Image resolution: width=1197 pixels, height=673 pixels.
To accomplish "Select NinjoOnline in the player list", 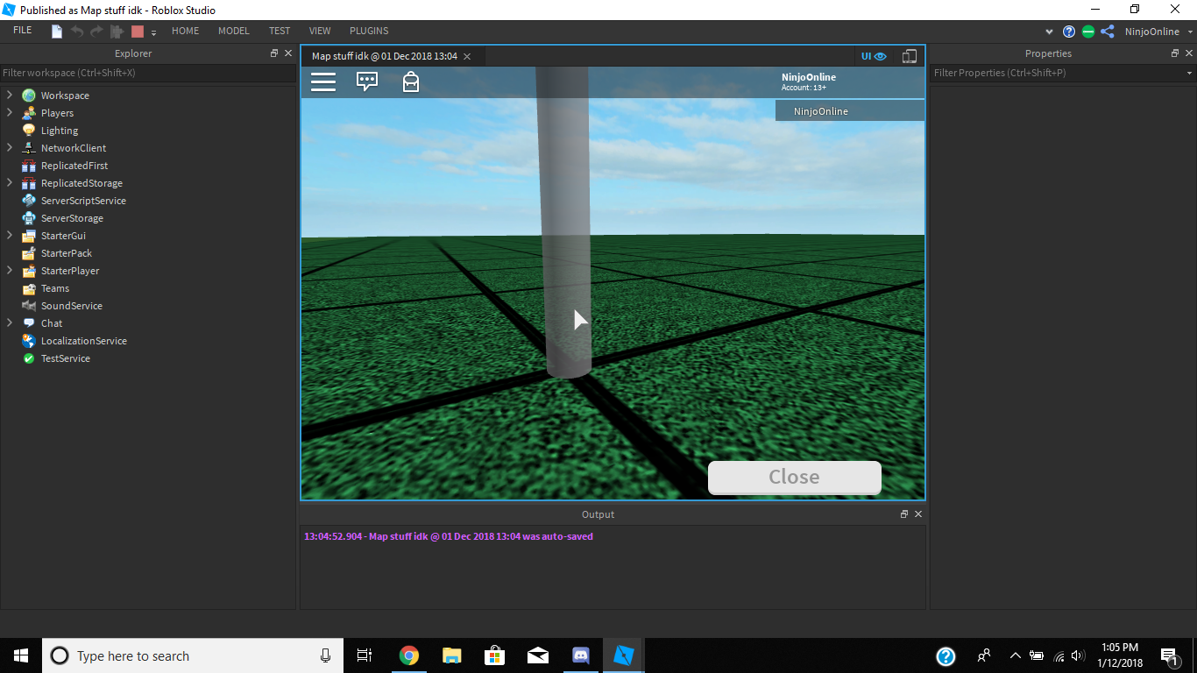I will (x=850, y=111).
